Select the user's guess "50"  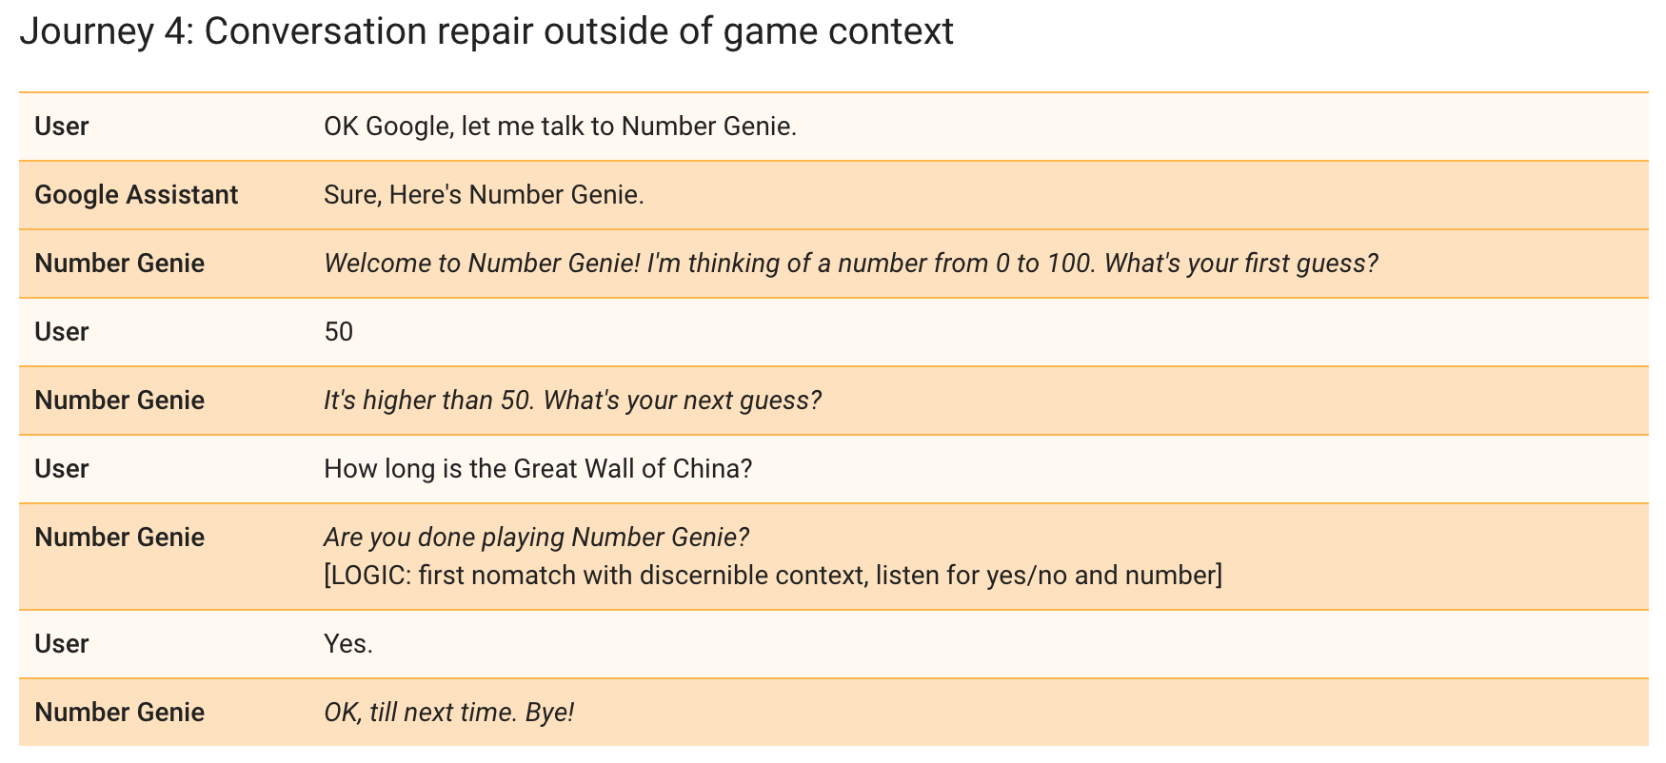pyautogui.click(x=338, y=332)
